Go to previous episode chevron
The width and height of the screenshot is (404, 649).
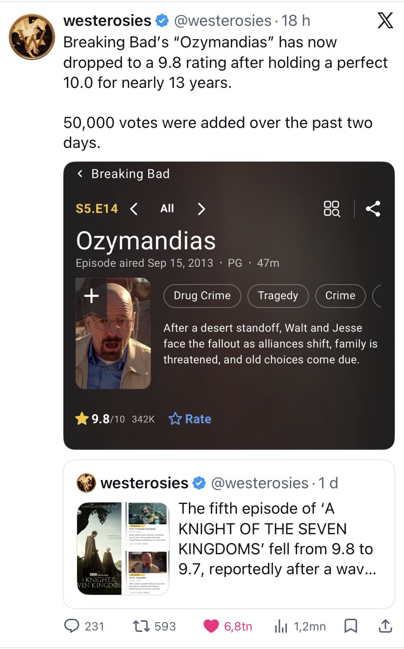click(x=134, y=209)
